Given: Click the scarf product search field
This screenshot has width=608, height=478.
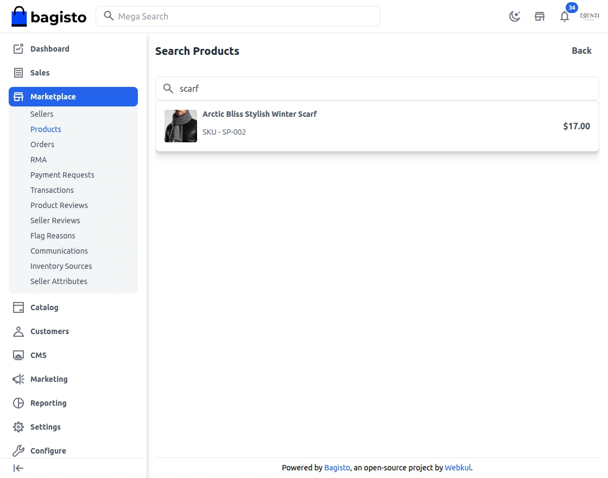Looking at the screenshot, I should pyautogui.click(x=380, y=89).
